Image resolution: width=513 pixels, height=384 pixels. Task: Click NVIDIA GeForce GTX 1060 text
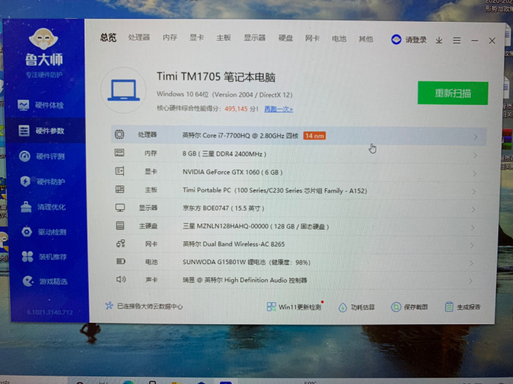point(233,172)
